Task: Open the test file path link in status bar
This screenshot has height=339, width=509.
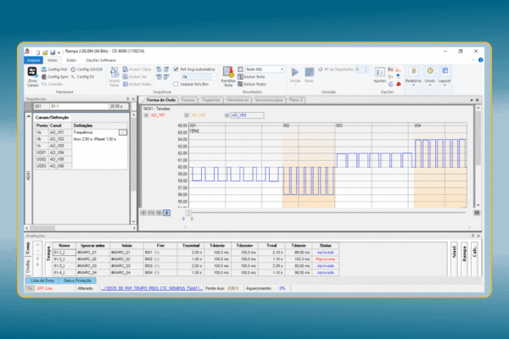Action: click(152, 288)
